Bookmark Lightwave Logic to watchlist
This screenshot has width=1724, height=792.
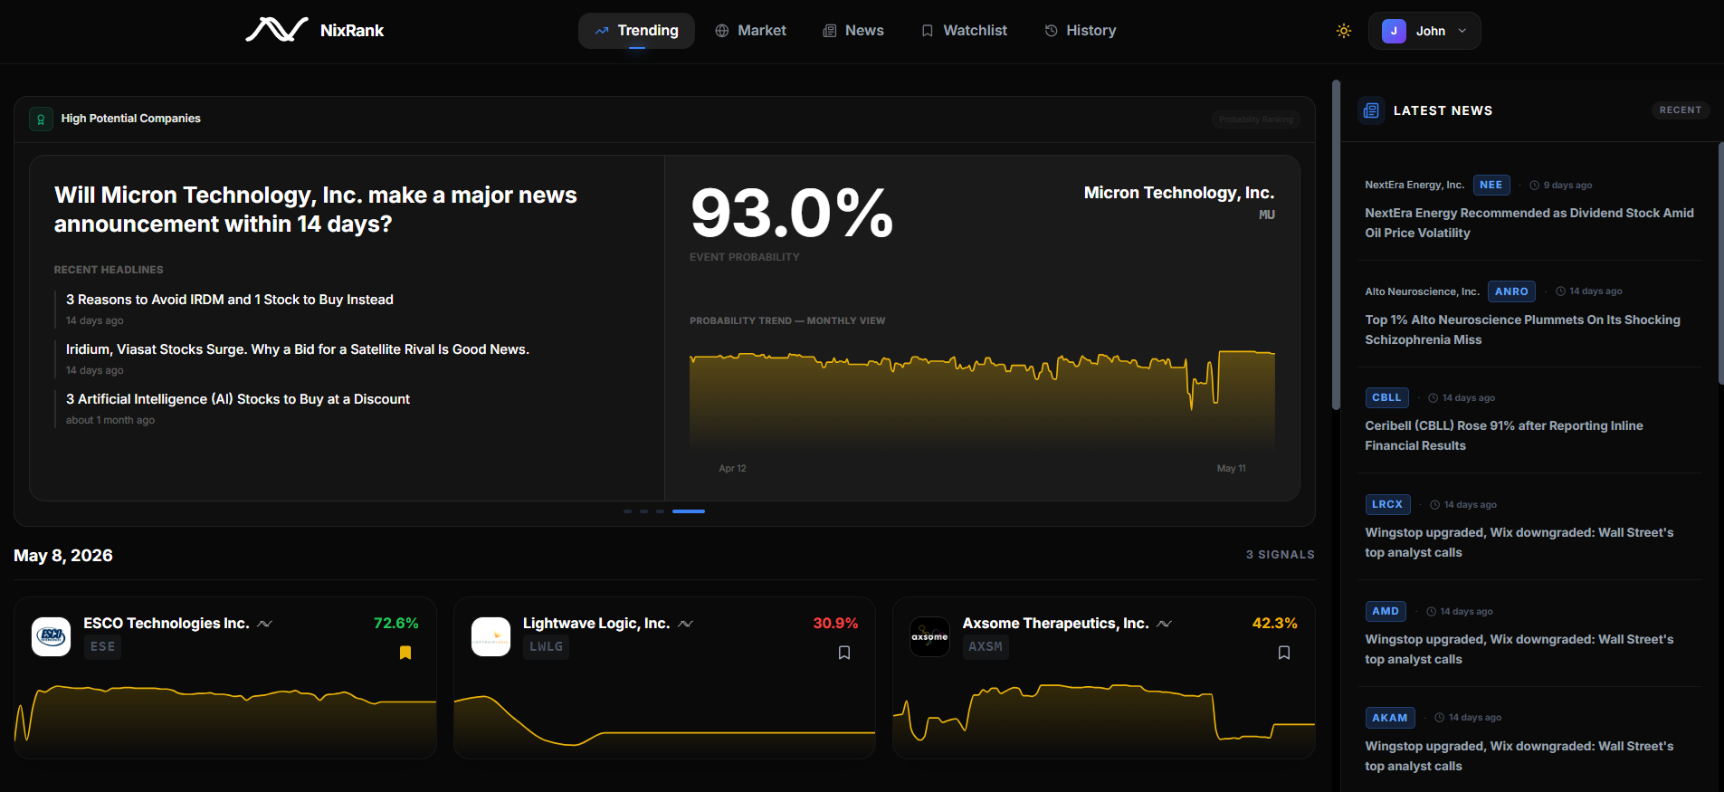[844, 653]
